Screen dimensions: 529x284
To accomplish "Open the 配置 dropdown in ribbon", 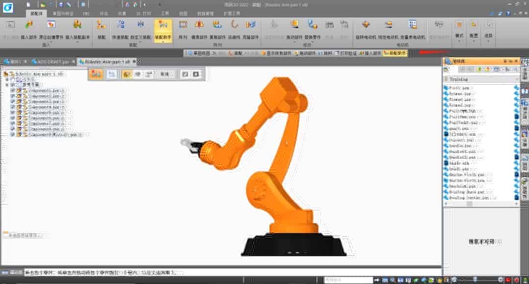I will (x=474, y=41).
